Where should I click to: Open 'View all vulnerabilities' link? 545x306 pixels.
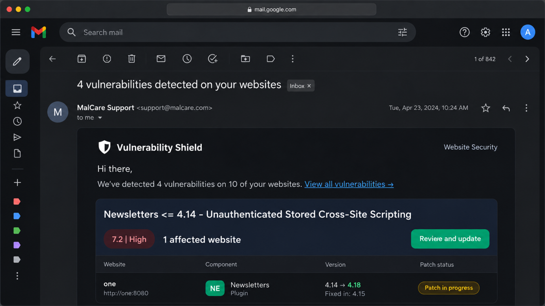click(x=349, y=184)
